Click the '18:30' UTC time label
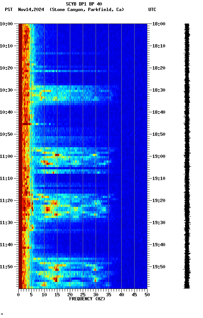The image size is (203, 318). [x=159, y=90]
